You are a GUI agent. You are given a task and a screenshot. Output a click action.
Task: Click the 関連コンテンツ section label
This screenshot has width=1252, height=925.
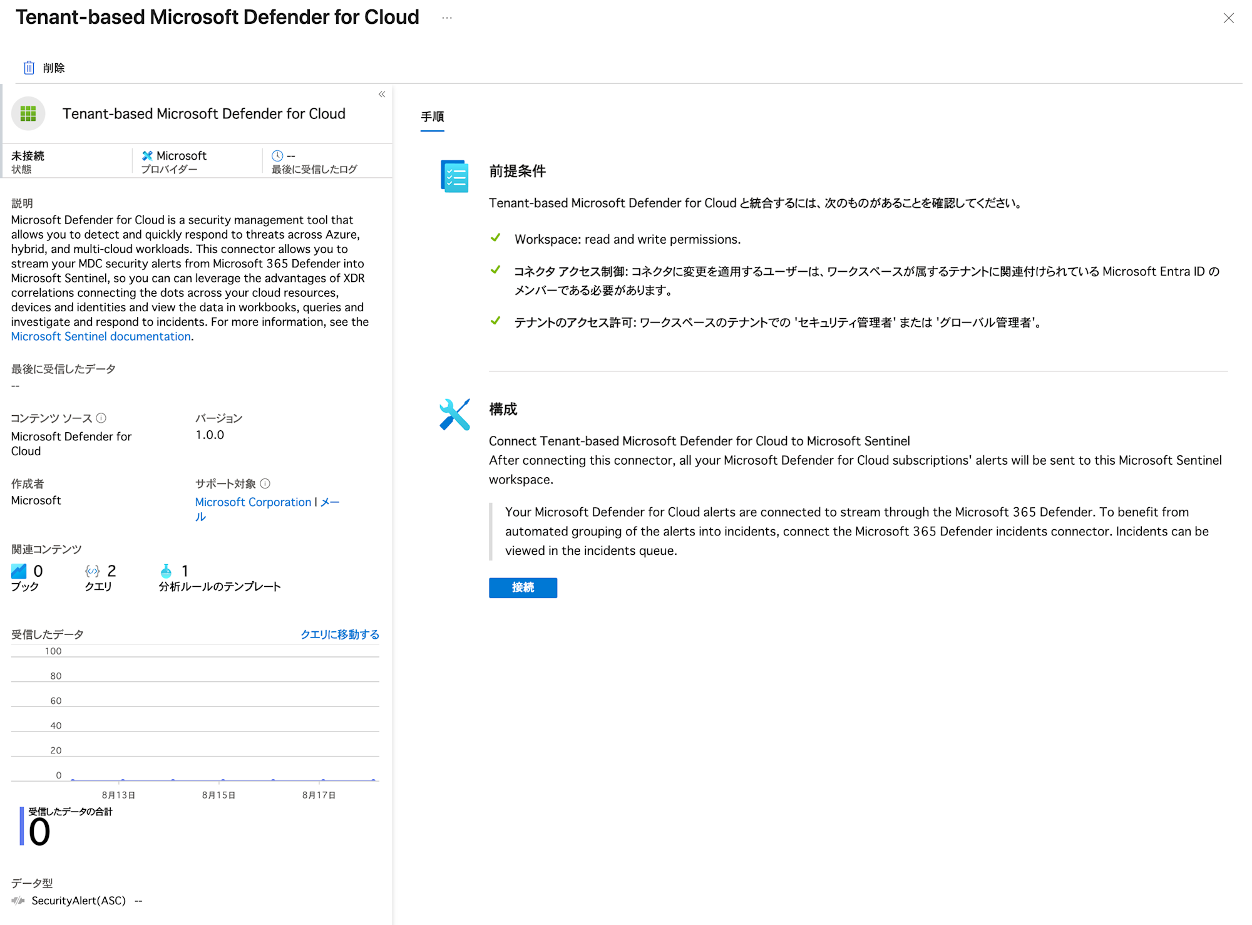[46, 549]
